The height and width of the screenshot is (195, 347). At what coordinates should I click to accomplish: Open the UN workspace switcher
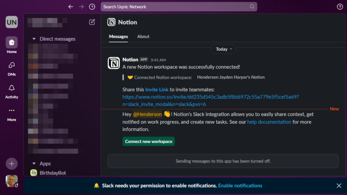tap(12, 22)
